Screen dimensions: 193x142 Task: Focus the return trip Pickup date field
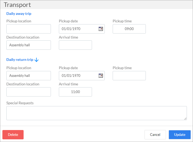click(82, 76)
